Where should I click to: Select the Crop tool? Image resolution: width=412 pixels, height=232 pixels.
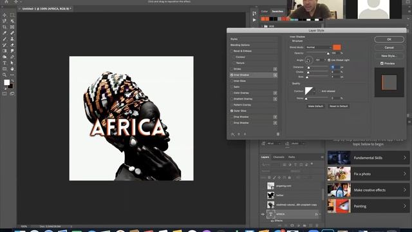[x=5, y=27]
